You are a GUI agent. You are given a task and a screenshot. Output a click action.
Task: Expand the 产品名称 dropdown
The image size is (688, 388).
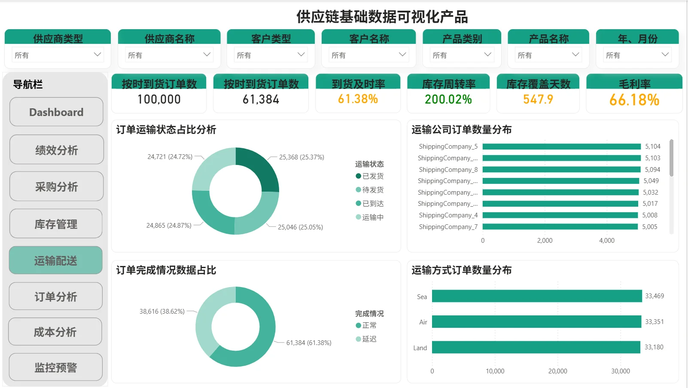[x=548, y=55]
